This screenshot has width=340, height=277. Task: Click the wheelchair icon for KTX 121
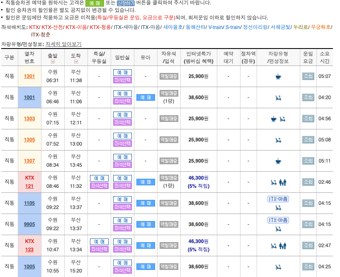click(x=274, y=182)
